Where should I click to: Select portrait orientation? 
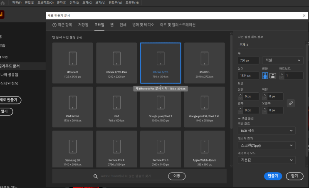click(x=265, y=76)
